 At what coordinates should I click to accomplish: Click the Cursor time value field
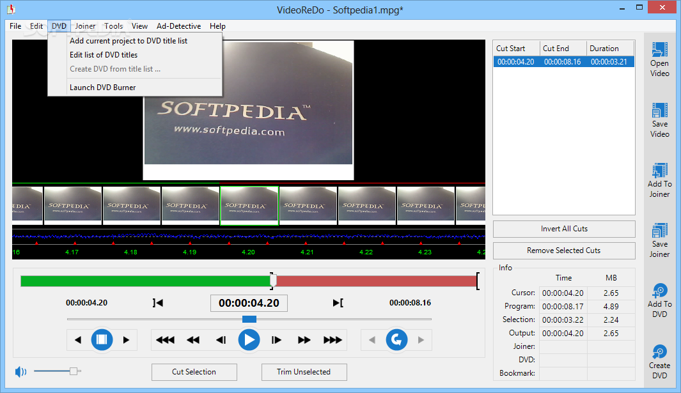tap(563, 293)
